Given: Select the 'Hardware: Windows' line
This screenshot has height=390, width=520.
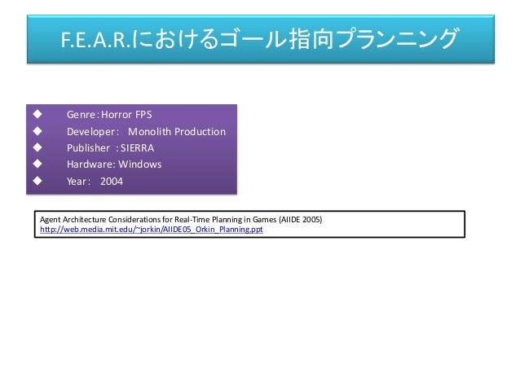Looking at the screenshot, I should coord(114,164).
